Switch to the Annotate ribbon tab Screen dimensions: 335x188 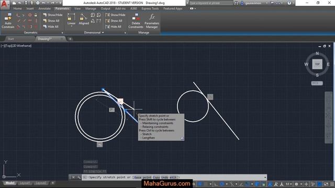[44, 8]
